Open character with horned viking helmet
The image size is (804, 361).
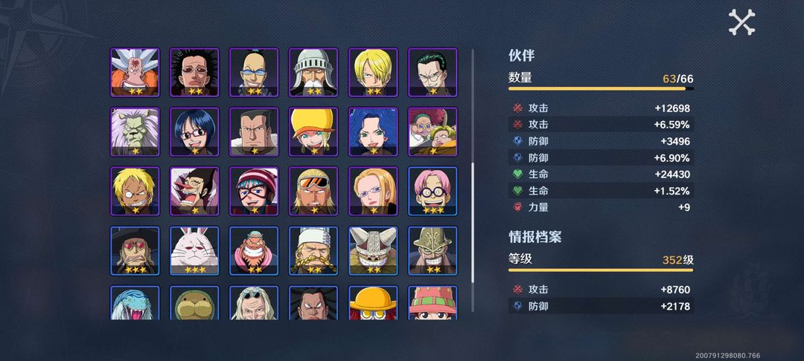(373, 250)
